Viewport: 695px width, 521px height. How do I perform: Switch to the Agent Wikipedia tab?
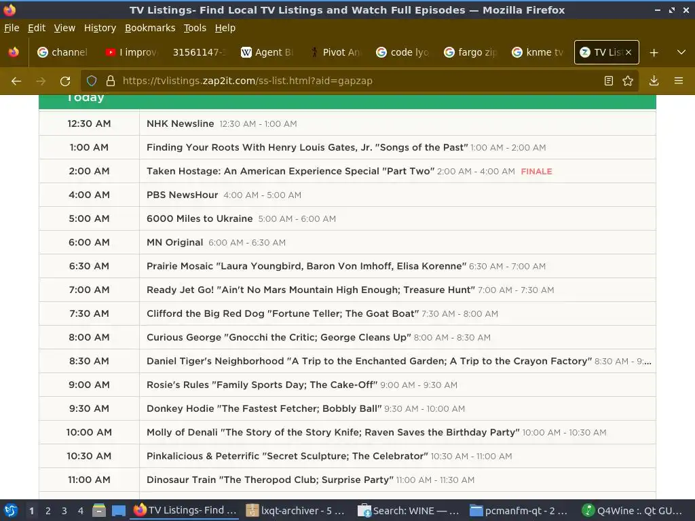point(267,52)
